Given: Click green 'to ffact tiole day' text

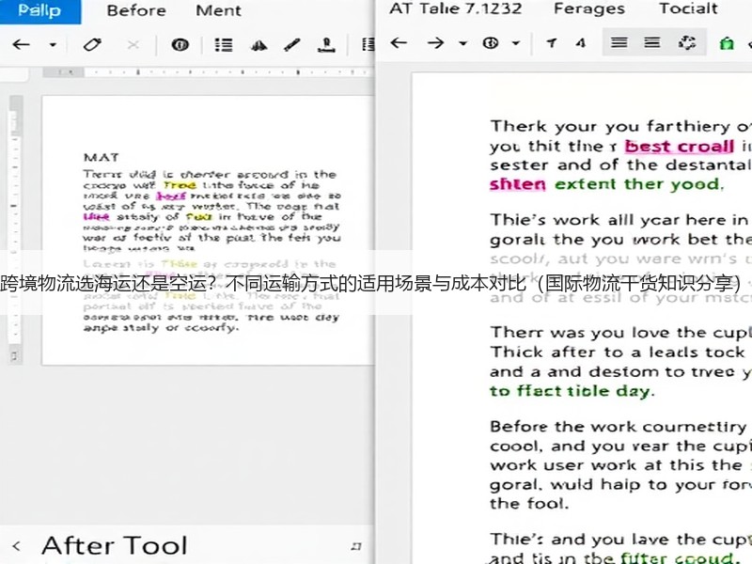Looking at the screenshot, I should pos(572,391).
